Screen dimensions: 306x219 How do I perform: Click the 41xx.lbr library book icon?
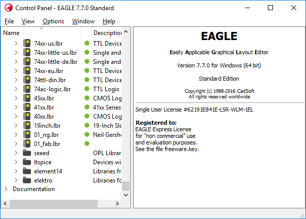pyautogui.click(x=27, y=107)
